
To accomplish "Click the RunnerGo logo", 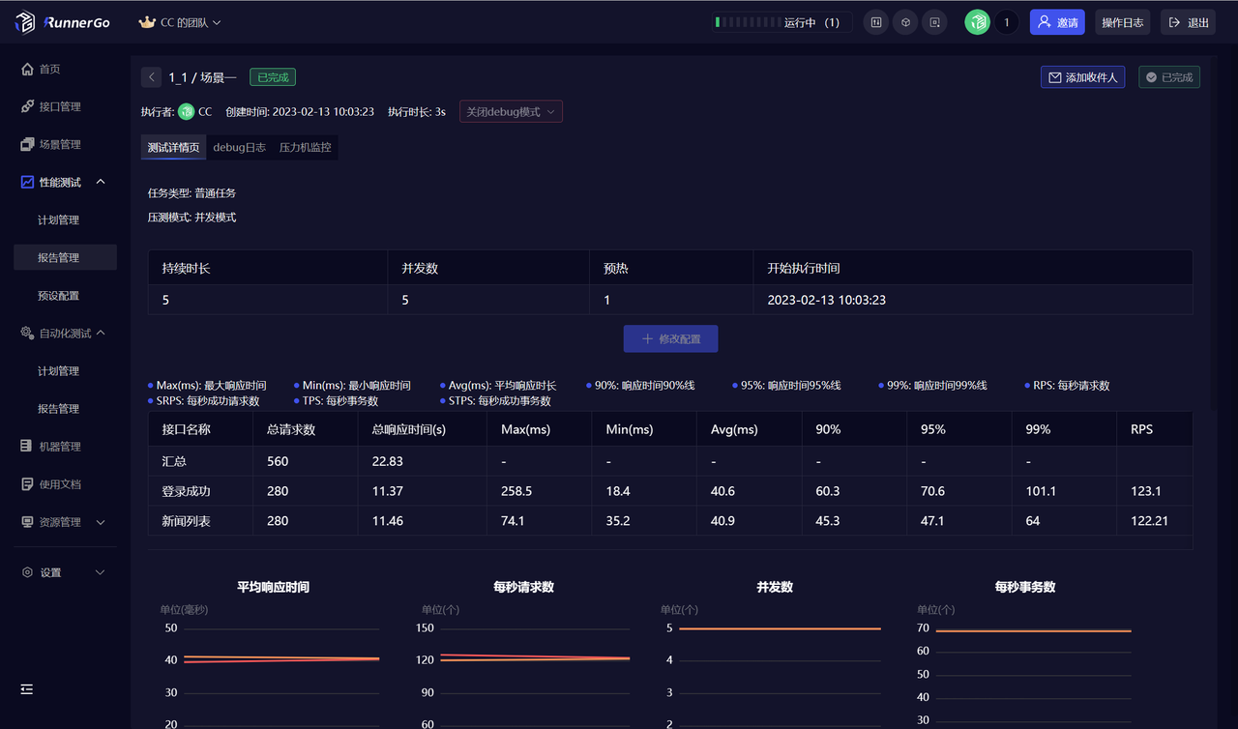I will [x=65, y=22].
